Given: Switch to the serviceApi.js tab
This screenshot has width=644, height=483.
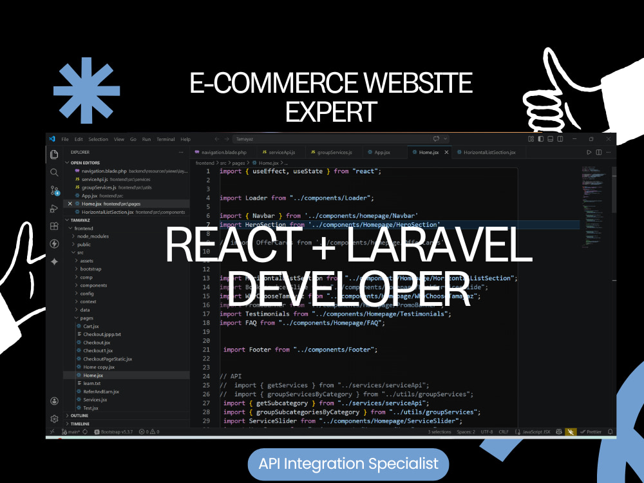Looking at the screenshot, I should click(x=281, y=153).
